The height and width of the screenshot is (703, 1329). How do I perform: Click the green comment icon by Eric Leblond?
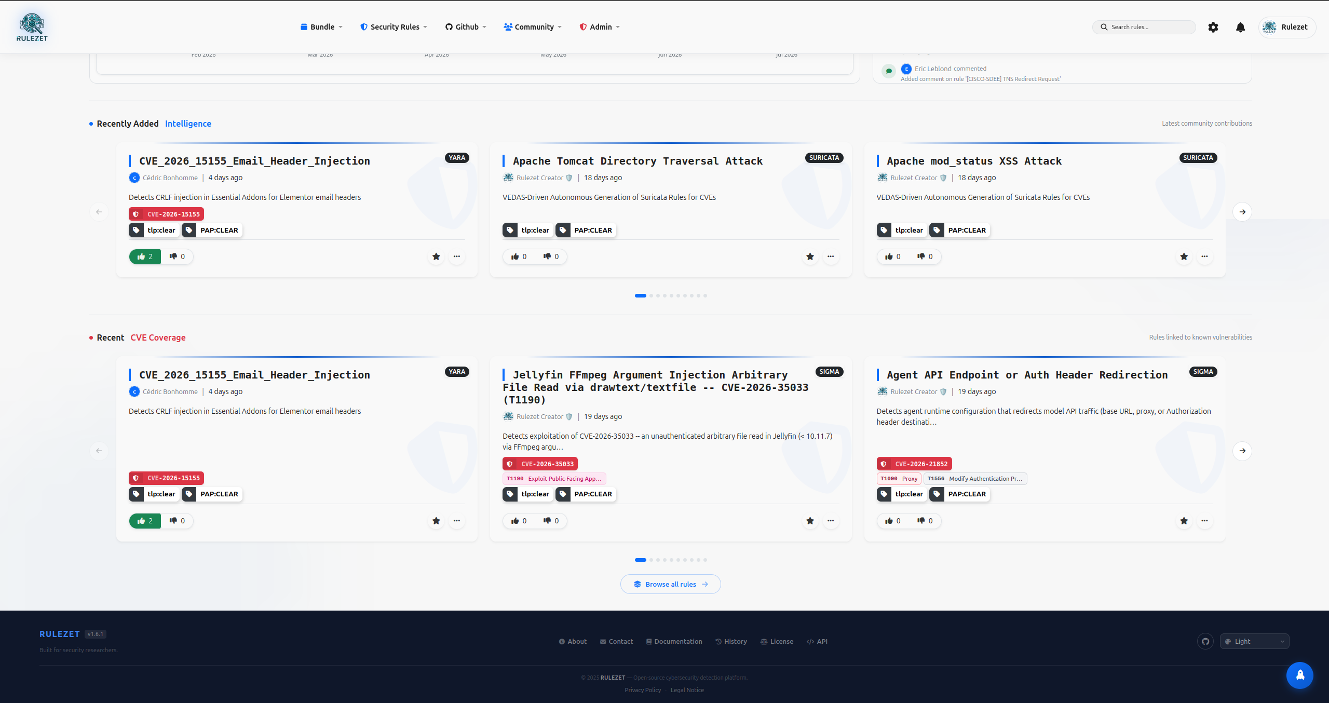pyautogui.click(x=889, y=71)
